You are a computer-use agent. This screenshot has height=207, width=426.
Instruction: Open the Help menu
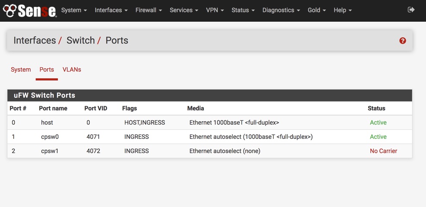[343, 10]
